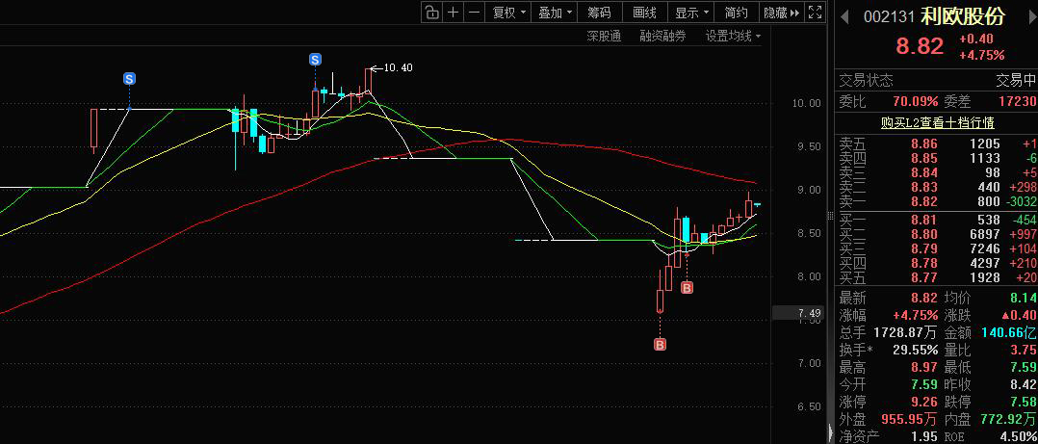This screenshot has width=1038, height=444.
Task: Click the 深股通 label
Action: 604,37
